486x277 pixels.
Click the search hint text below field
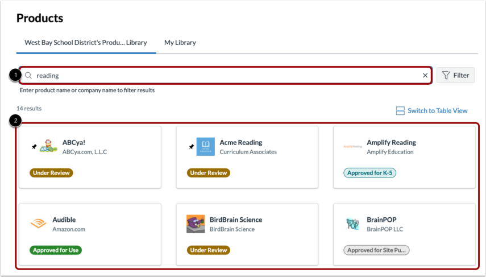(87, 90)
